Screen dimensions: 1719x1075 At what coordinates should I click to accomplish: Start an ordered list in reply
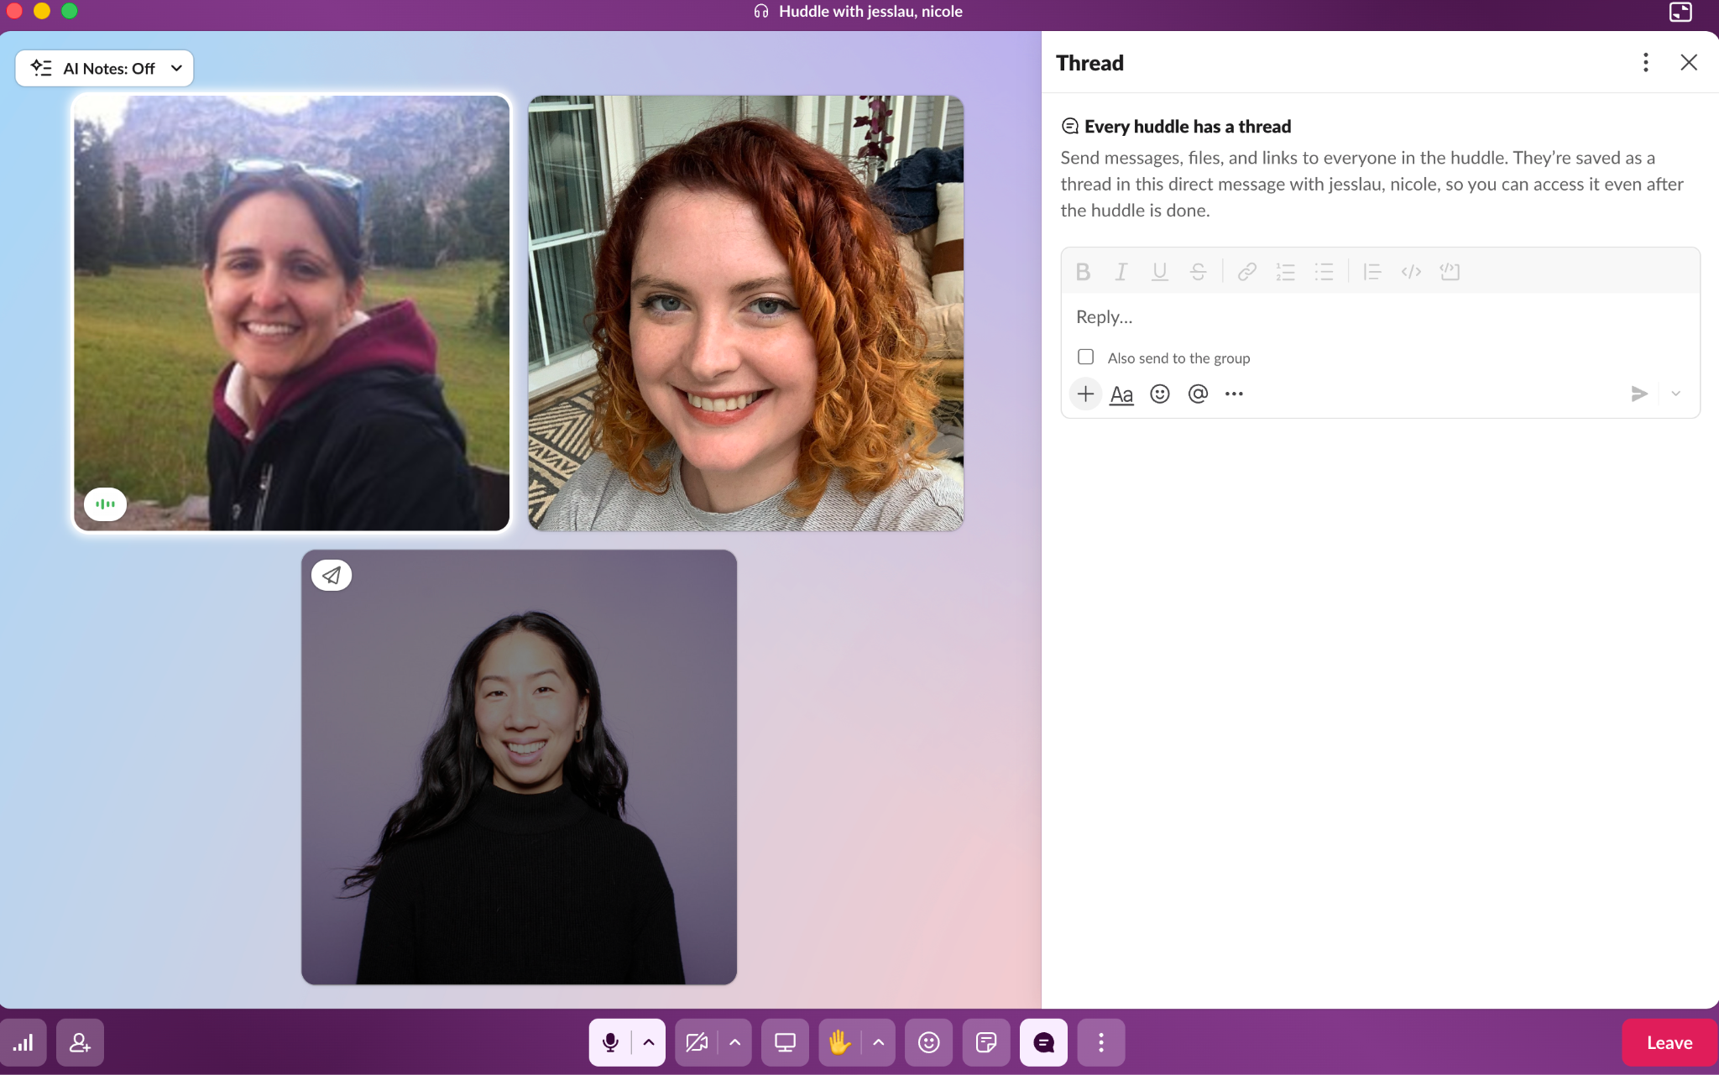coord(1285,271)
